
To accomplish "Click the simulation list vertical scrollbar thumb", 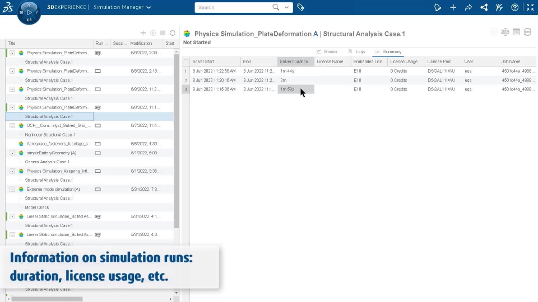I will pyautogui.click(x=177, y=141).
